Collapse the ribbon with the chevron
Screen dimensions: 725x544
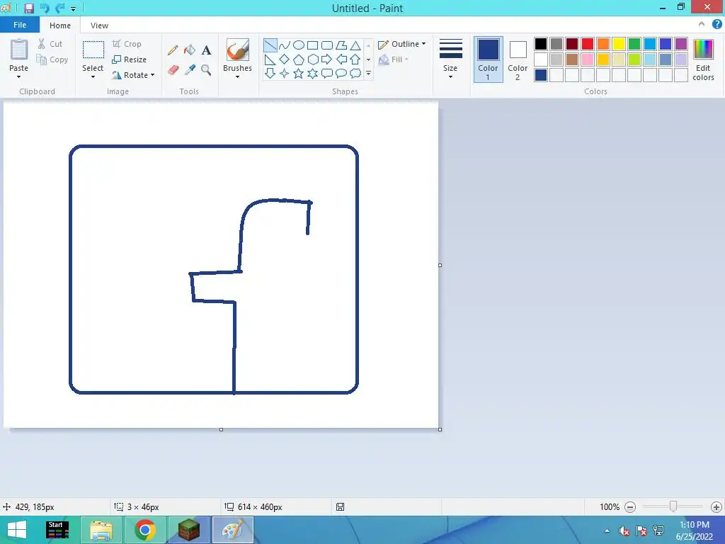(x=702, y=25)
